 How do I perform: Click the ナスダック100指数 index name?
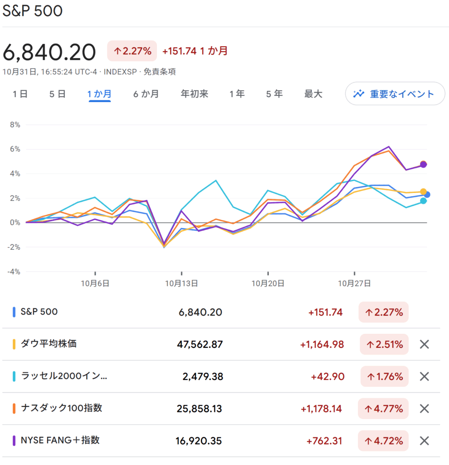tap(61, 408)
